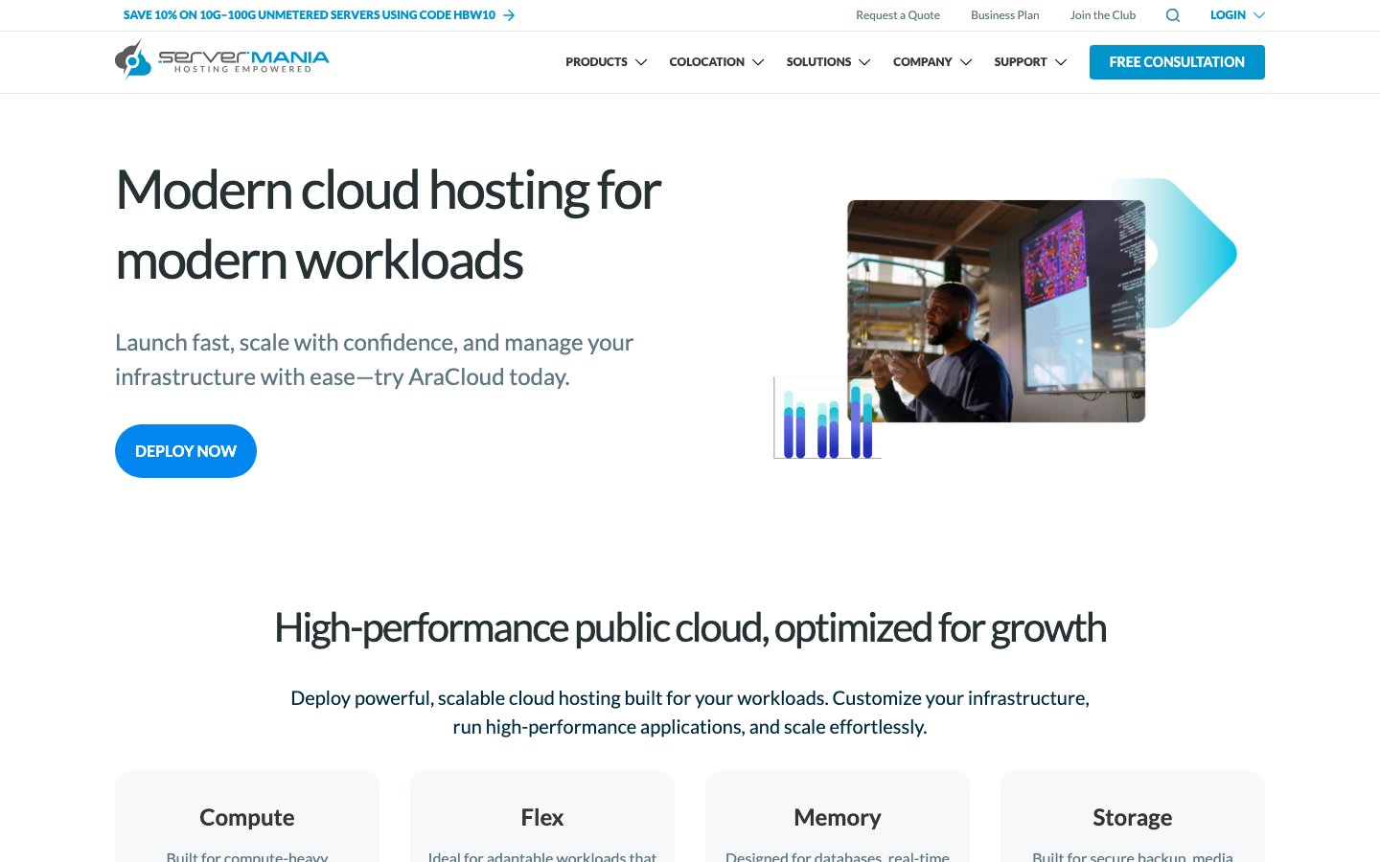The height and width of the screenshot is (862, 1380).
Task: Open the Support navigation menu
Action: click(1030, 62)
